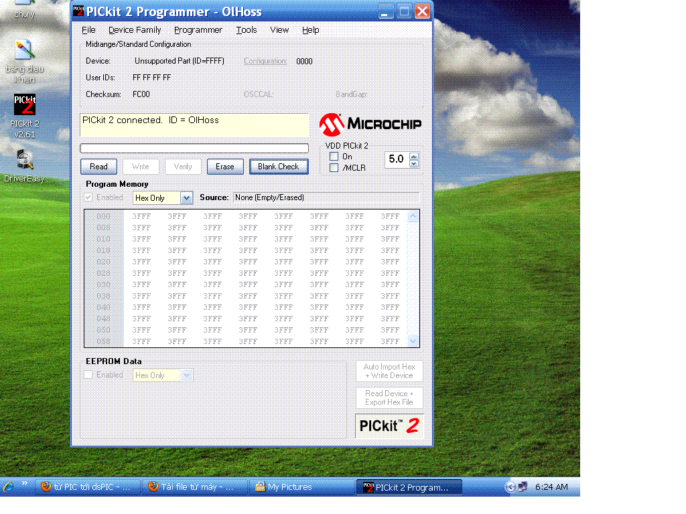Click the Source None (Empty/Erased) field
This screenshot has height=514, width=686.
[326, 197]
